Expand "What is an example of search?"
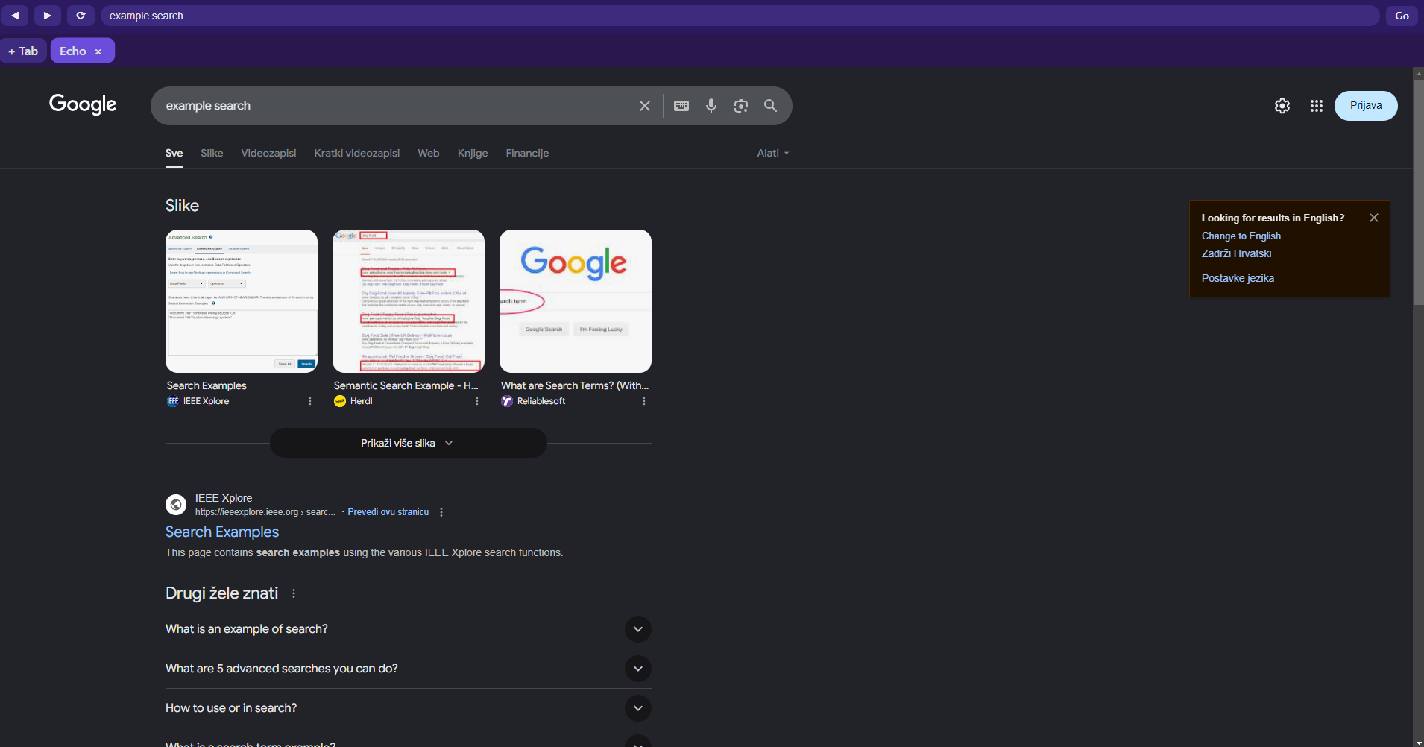The width and height of the screenshot is (1424, 747). (x=637, y=629)
